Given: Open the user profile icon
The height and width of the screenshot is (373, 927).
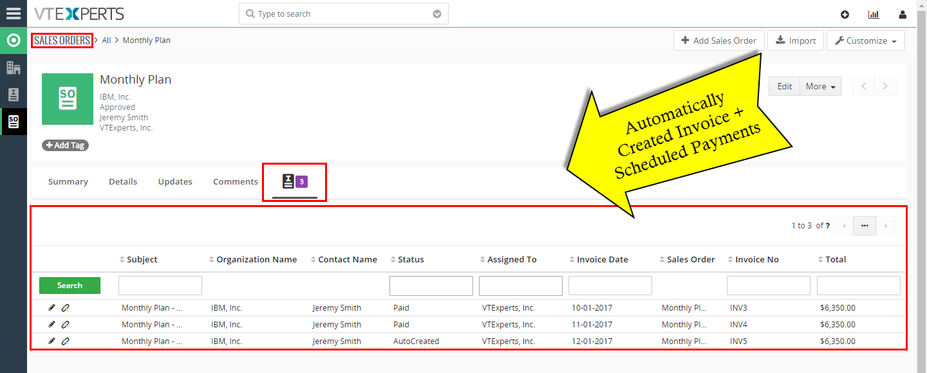Looking at the screenshot, I should coord(903,15).
